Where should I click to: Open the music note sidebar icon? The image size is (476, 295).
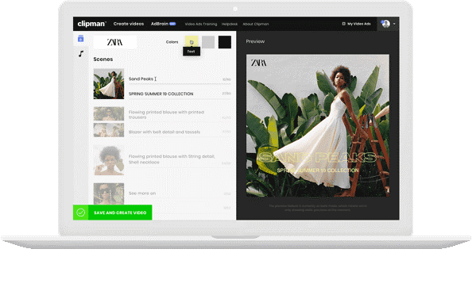(x=81, y=54)
